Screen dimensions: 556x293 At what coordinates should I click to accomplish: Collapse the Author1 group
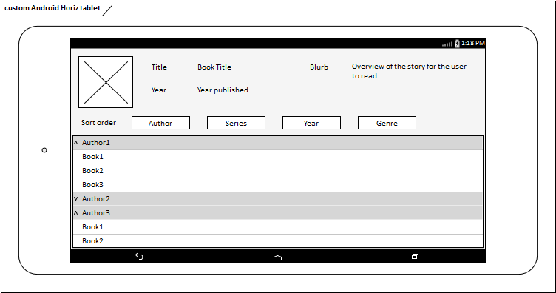75,143
